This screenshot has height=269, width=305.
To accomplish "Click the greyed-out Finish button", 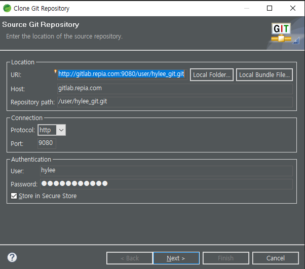I will click(x=225, y=258).
